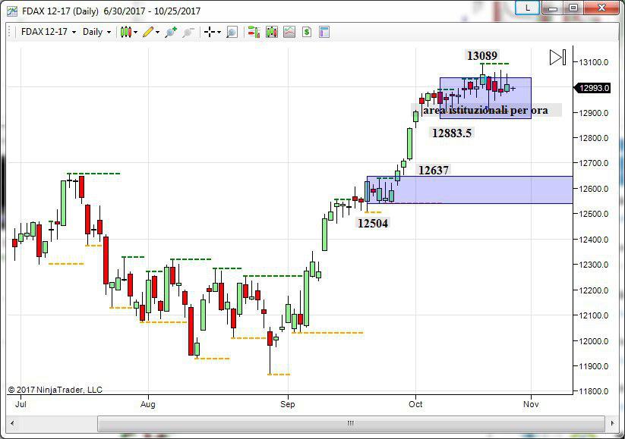Open the Data Series candles icon
The height and width of the screenshot is (439, 625).
(x=272, y=32)
